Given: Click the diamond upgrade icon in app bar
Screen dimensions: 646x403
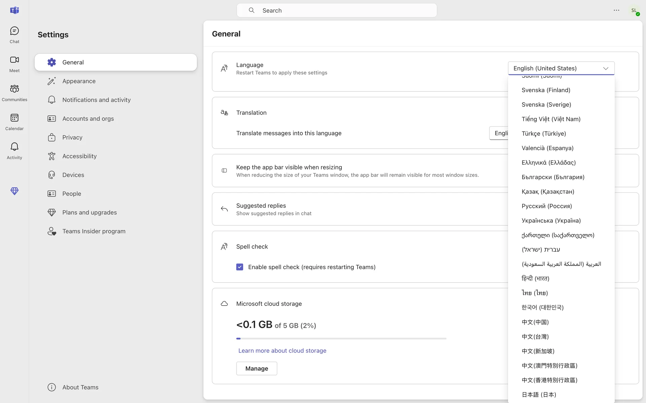Looking at the screenshot, I should click(14, 191).
